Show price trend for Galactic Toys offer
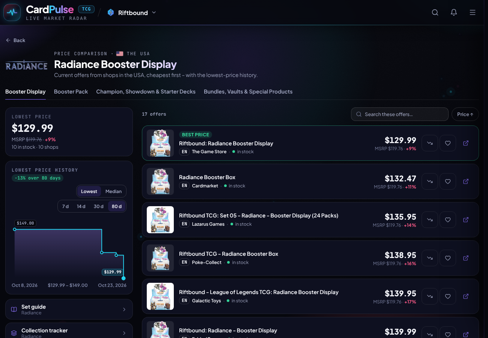Viewport: 488px width, 338px height. (430, 296)
